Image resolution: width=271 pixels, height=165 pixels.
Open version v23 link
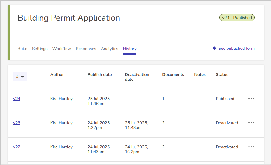pyautogui.click(x=17, y=123)
